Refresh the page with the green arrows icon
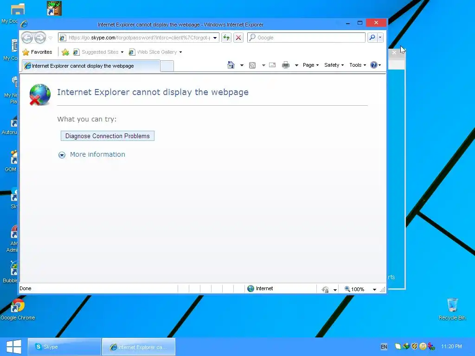The width and height of the screenshot is (475, 356). 226,38
